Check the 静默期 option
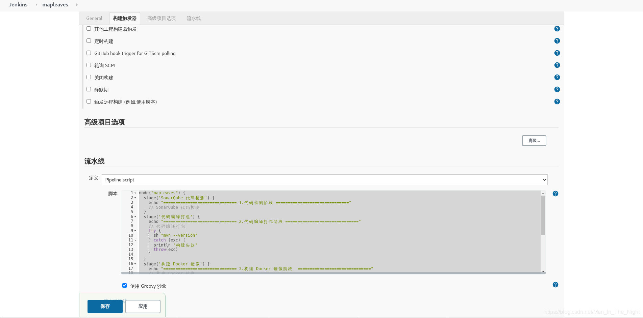The height and width of the screenshot is (318, 643). point(89,89)
